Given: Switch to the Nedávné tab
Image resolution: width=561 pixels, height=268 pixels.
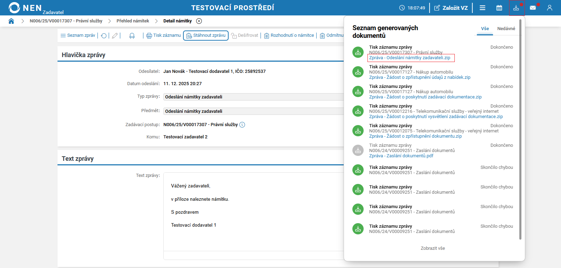Looking at the screenshot, I should pos(506,29).
